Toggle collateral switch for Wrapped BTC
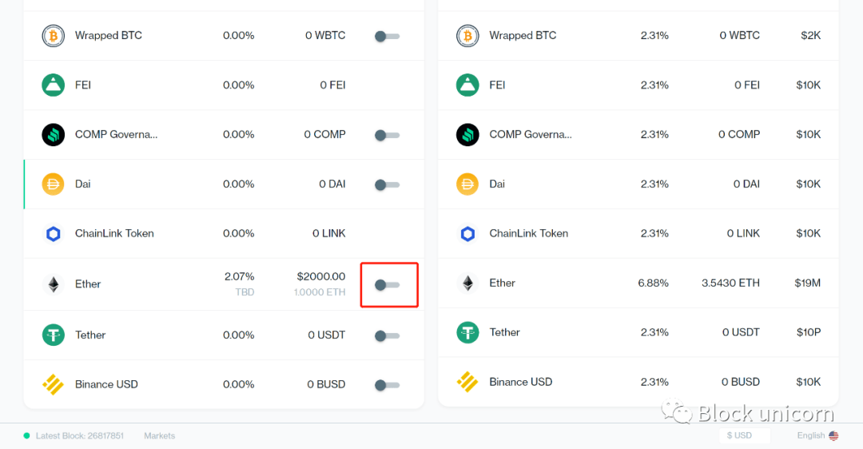The height and width of the screenshot is (449, 863). 387,36
